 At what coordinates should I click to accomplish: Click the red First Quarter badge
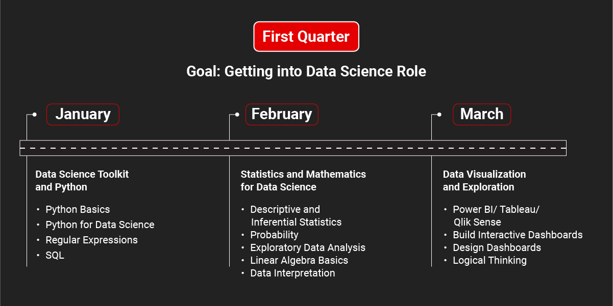click(306, 37)
